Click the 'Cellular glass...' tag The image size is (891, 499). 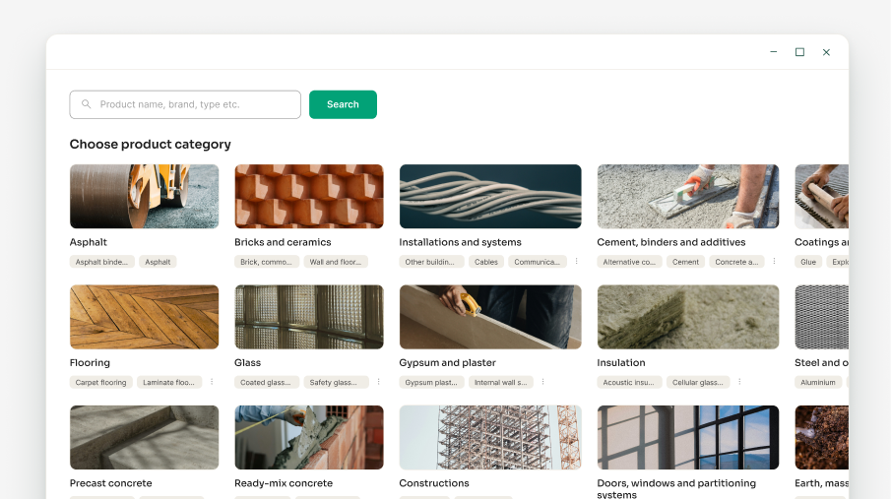698,383
